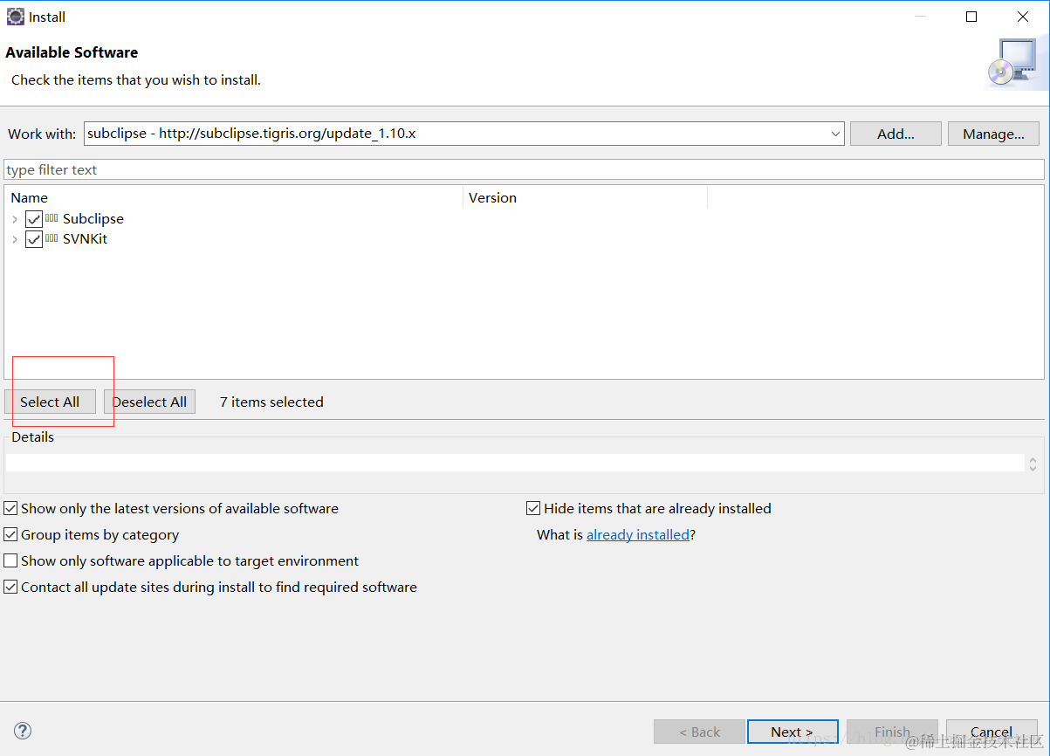Click the Cancel button
The height and width of the screenshot is (756, 1050).
point(992,732)
